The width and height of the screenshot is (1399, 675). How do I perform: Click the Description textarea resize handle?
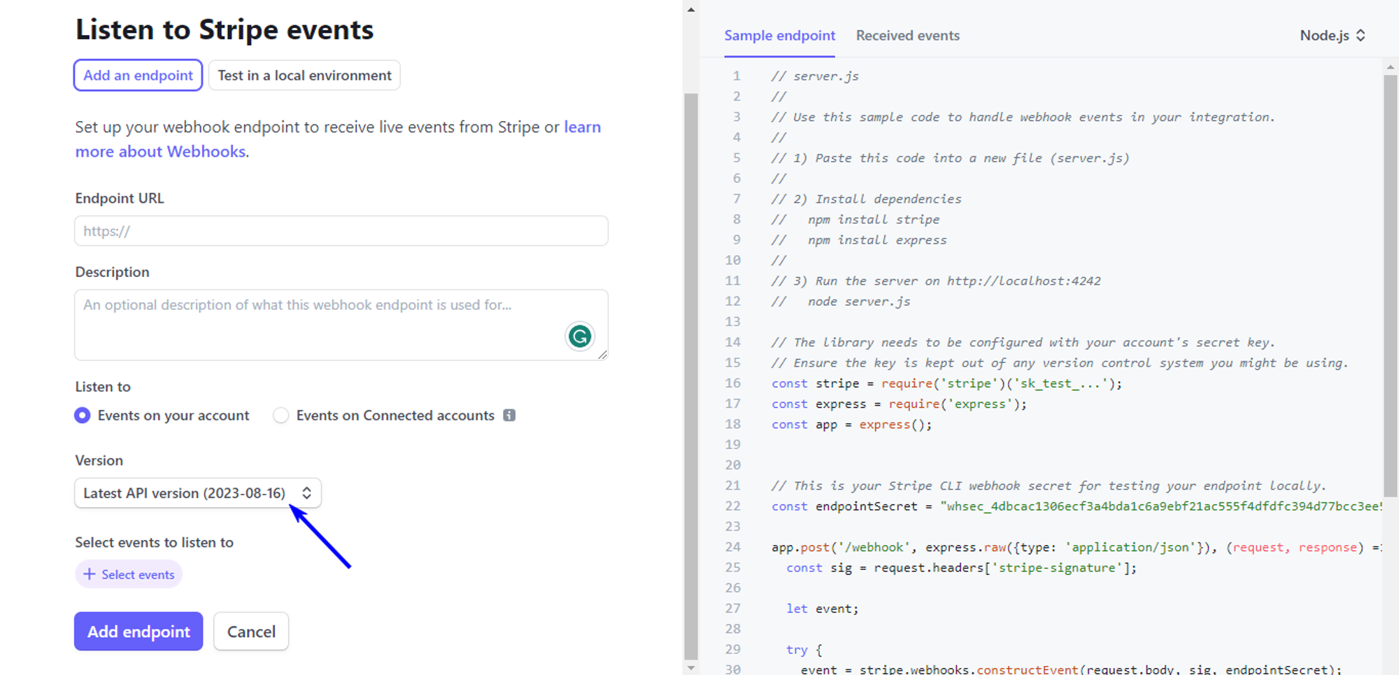pyautogui.click(x=602, y=355)
